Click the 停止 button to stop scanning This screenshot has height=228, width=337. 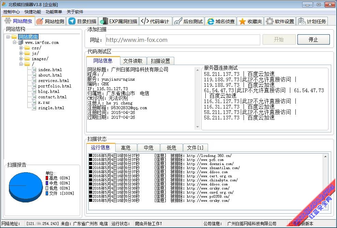click(313, 39)
